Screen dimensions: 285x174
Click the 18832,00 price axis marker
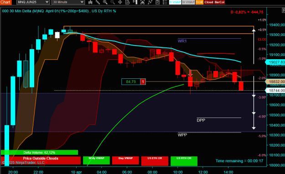275,82
